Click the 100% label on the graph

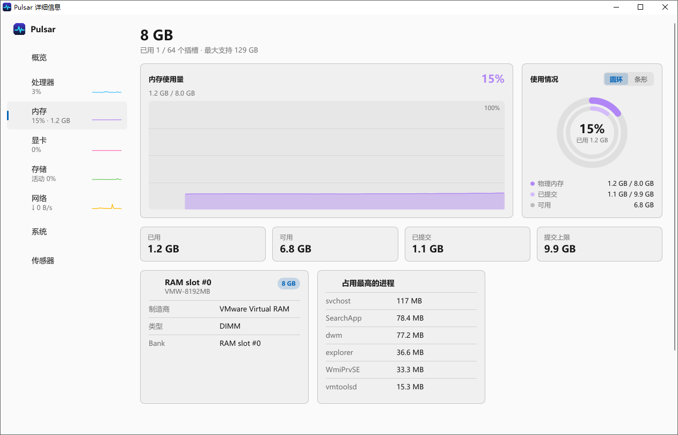coord(492,108)
